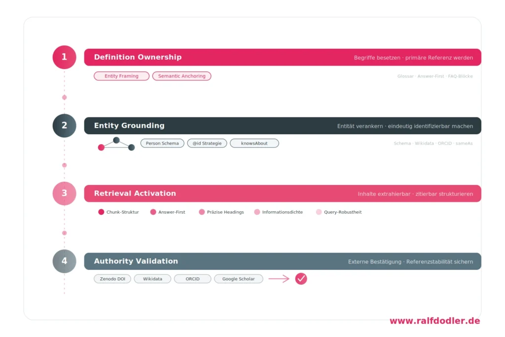This screenshot has width=505, height=337.
Task: Click the Informationsdichte bullet dot
Action: click(256, 212)
